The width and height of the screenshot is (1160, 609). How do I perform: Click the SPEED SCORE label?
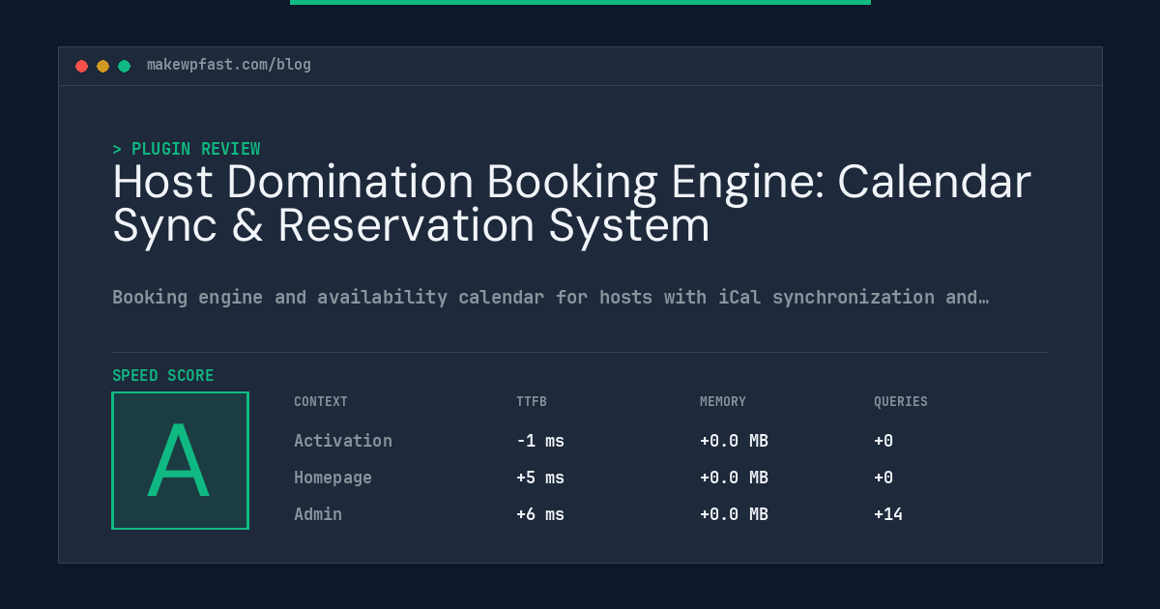point(163,376)
